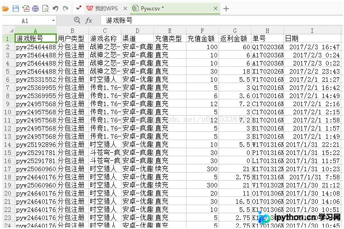344x229 pixels.
Task: Select row 6 header
Action: pyautogui.click(x=8, y=79)
